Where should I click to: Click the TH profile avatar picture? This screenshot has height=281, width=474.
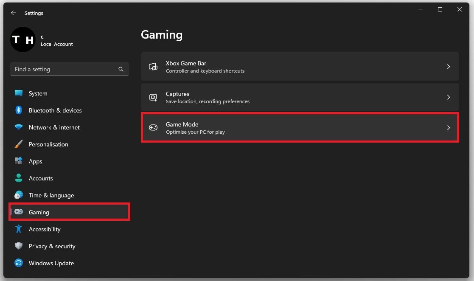click(22, 40)
